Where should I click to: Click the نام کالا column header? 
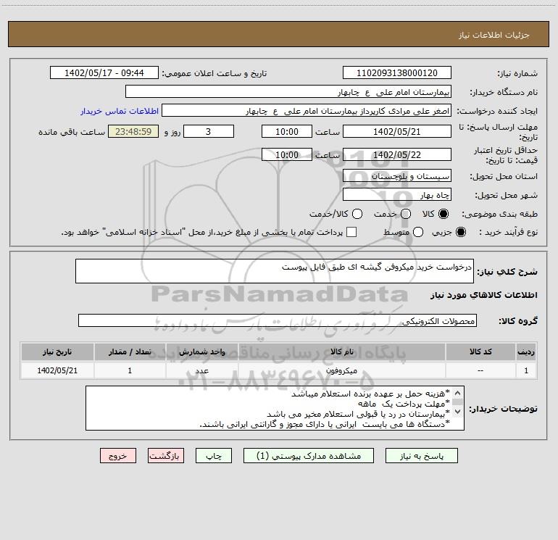click(x=341, y=352)
